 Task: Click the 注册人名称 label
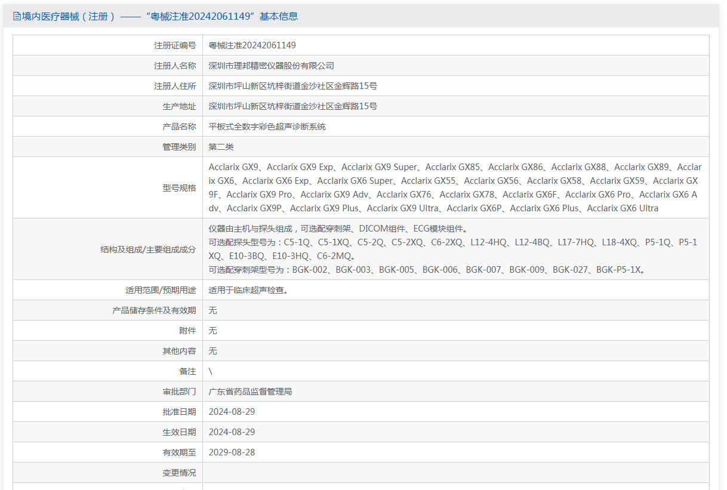pos(175,66)
